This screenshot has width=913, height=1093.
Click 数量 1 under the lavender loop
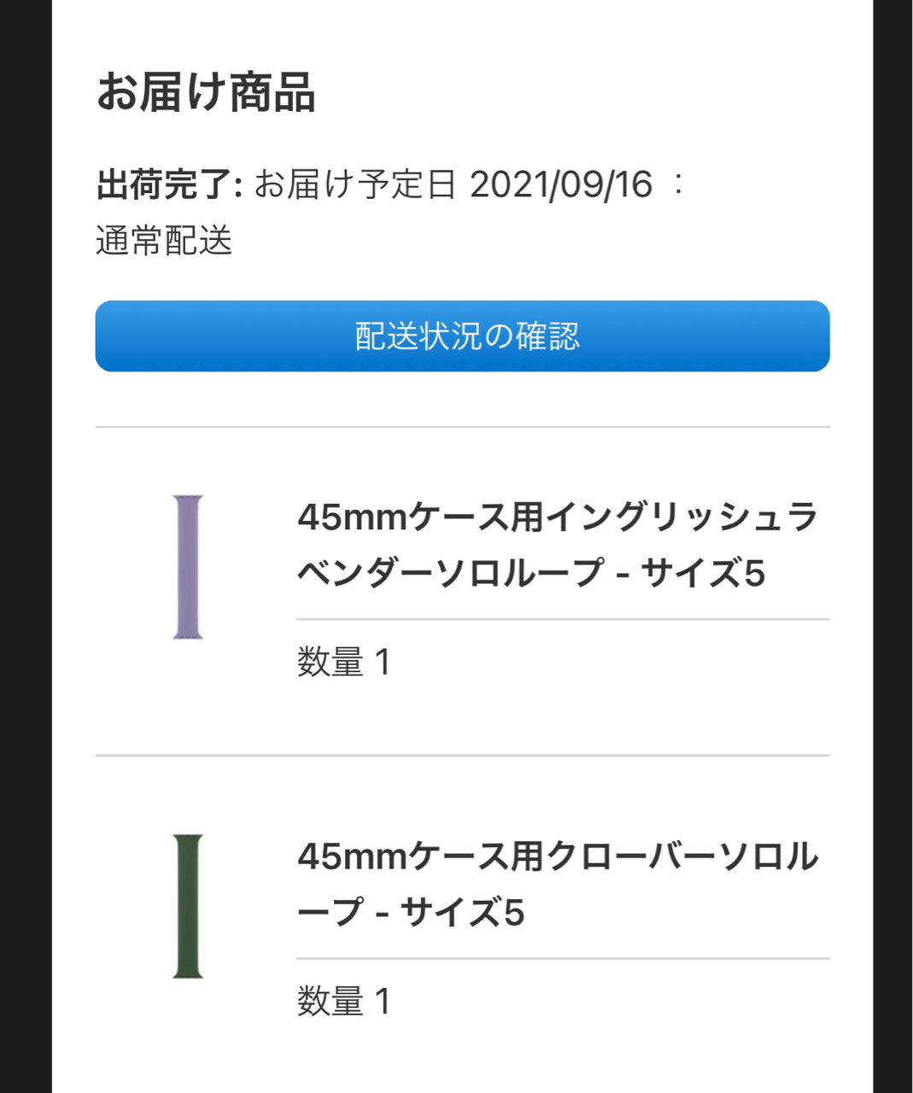point(344,662)
